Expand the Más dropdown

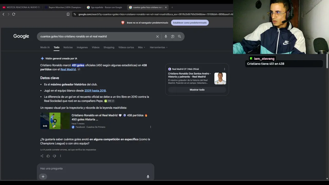142,47
